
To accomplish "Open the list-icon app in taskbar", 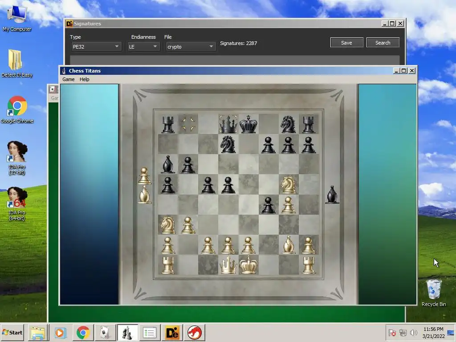I will 150,333.
